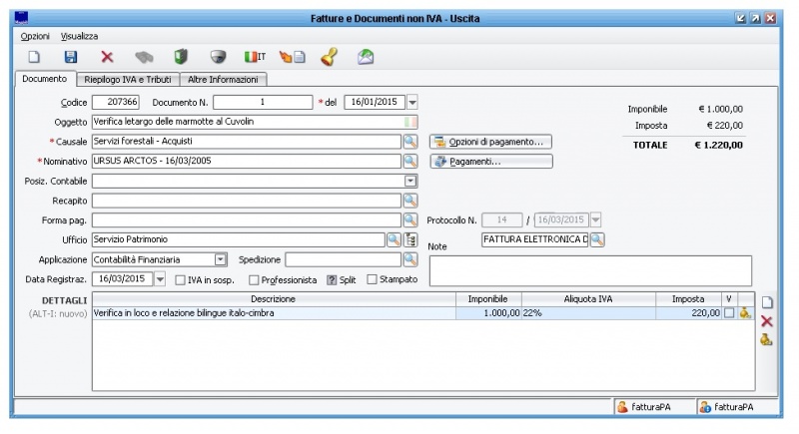
Task: Click the save floppy disk icon
Action: tap(70, 58)
